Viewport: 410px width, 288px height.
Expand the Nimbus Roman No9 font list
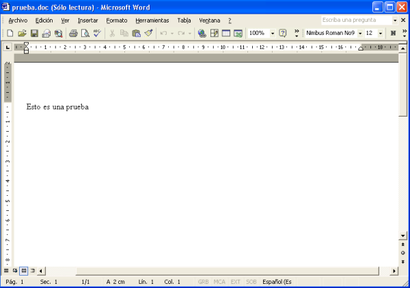[360, 33]
